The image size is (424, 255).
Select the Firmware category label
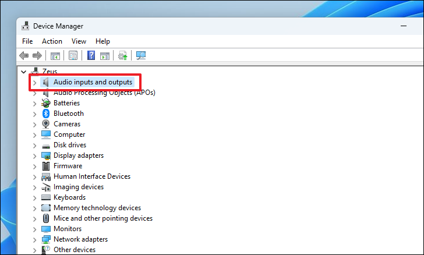coord(68,166)
